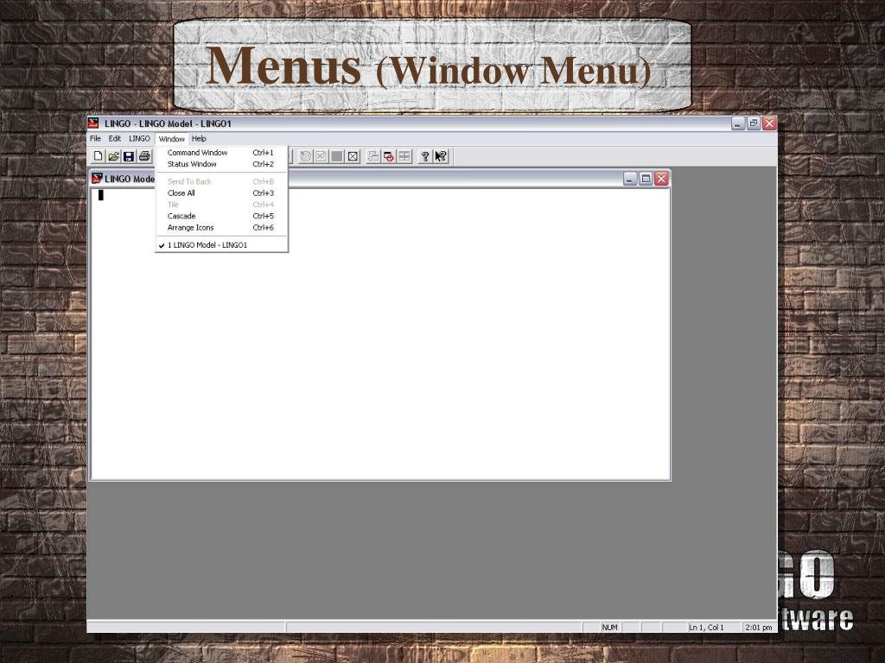885x663 pixels.
Task: Minimize the LINGO Model child window
Action: [630, 179]
